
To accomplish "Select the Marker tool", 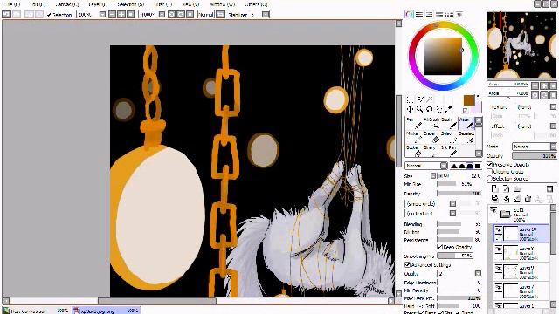I will 414,137.
